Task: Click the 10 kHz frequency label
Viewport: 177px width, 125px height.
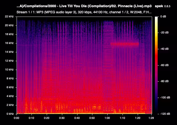Action: click(9, 70)
